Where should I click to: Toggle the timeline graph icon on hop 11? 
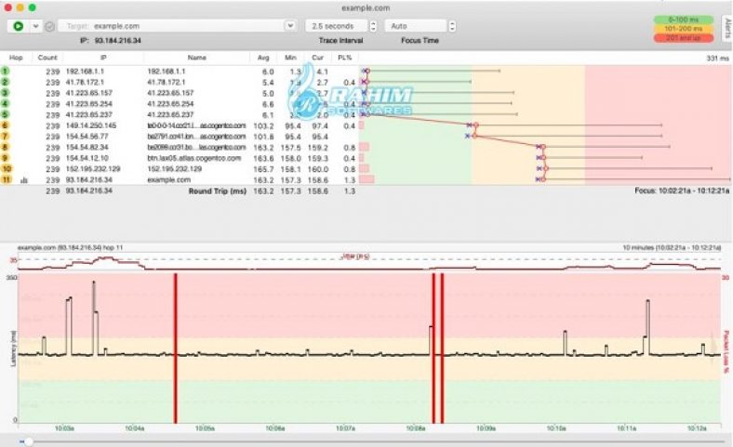[x=24, y=180]
